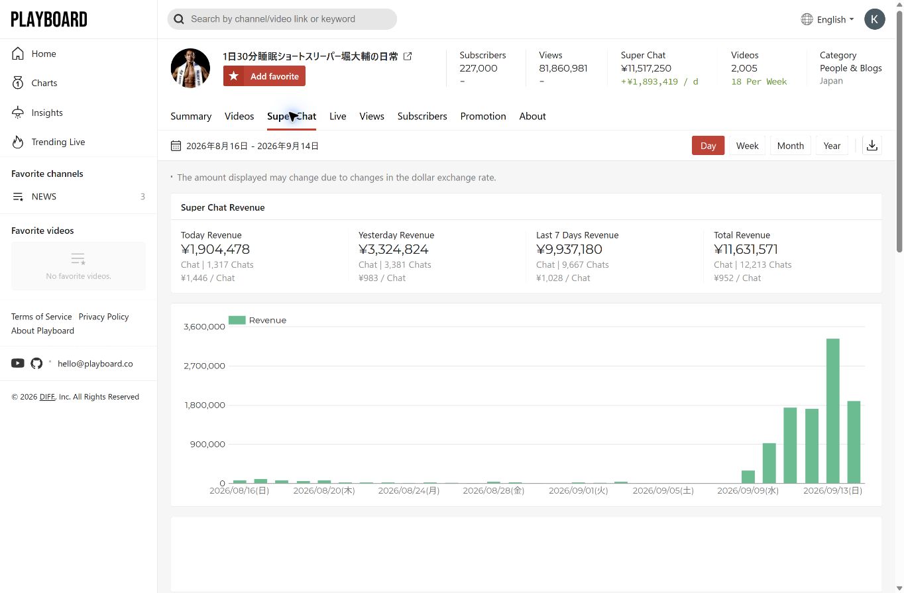
Task: Switch to the Summary tab
Action: (x=191, y=116)
